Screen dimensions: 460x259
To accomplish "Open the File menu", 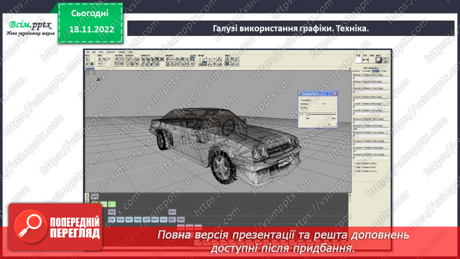I will click(x=88, y=52).
